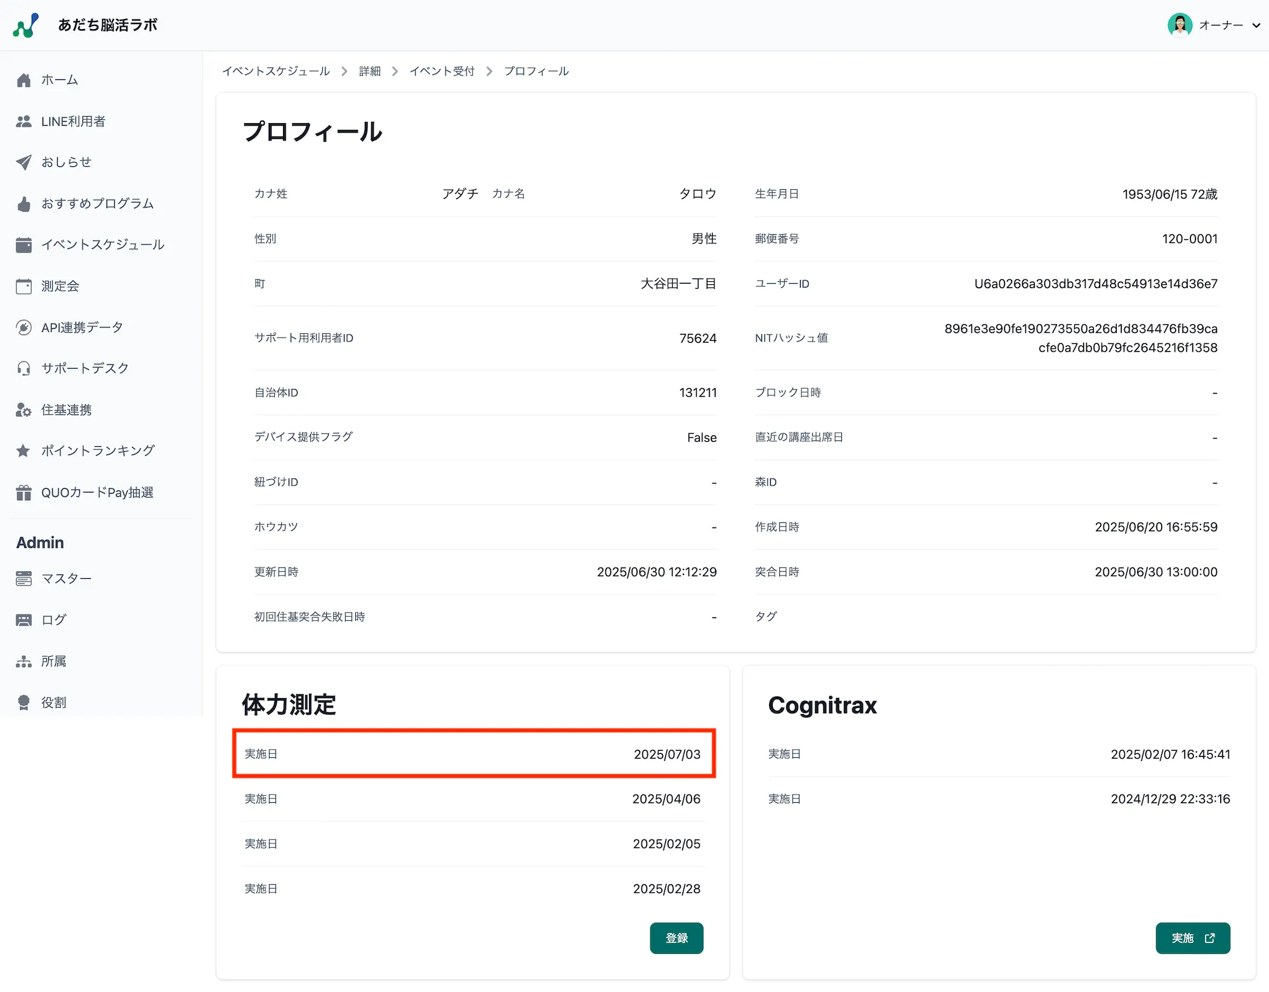
Task: Open API連携データ via the circular icon
Action: tap(24, 327)
